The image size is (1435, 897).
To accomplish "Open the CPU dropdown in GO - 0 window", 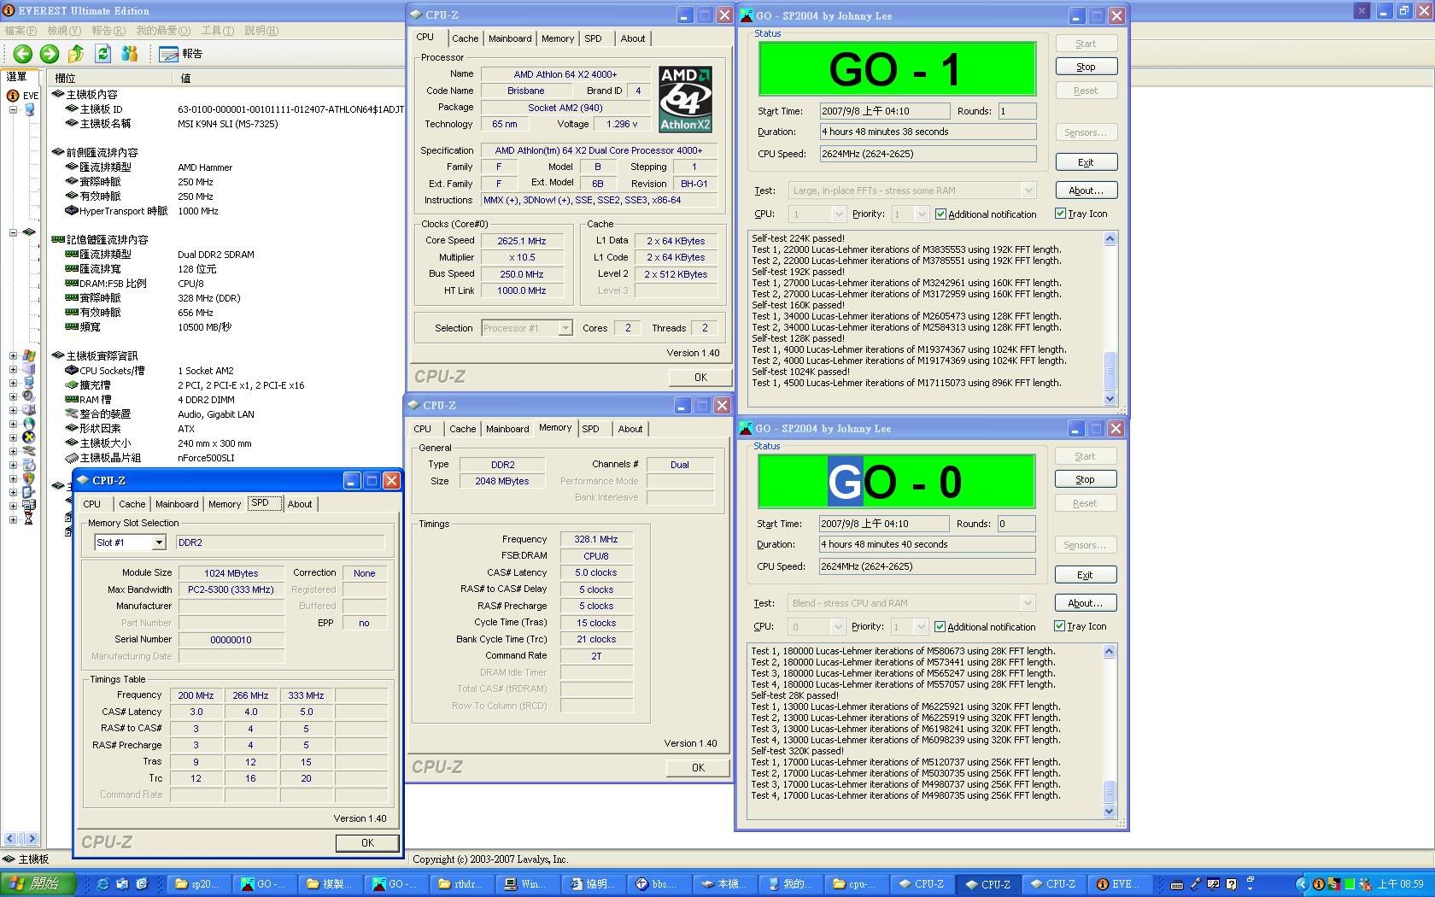I will click(837, 627).
